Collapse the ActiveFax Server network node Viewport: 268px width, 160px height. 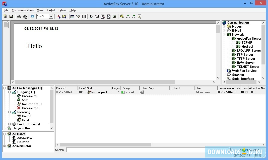[229, 39]
